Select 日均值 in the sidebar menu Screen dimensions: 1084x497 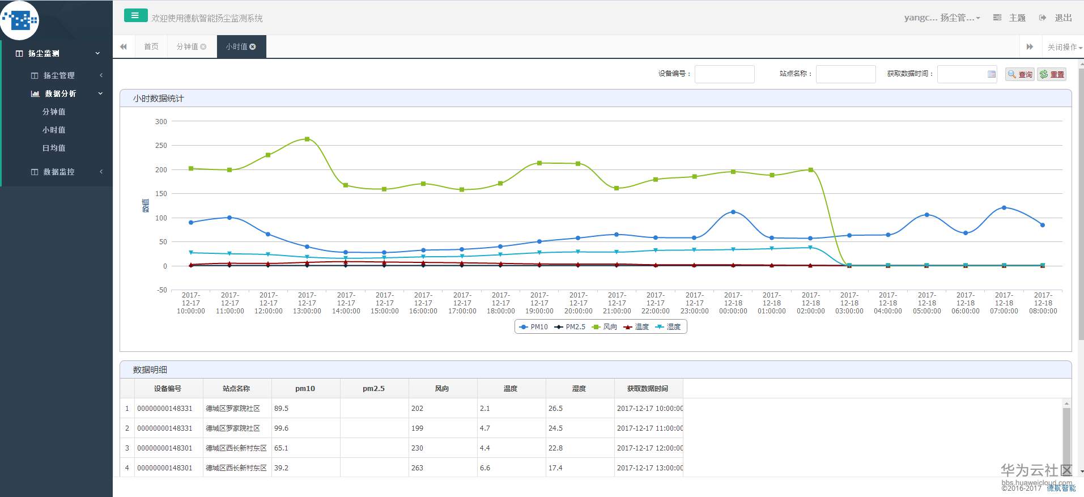click(x=54, y=148)
